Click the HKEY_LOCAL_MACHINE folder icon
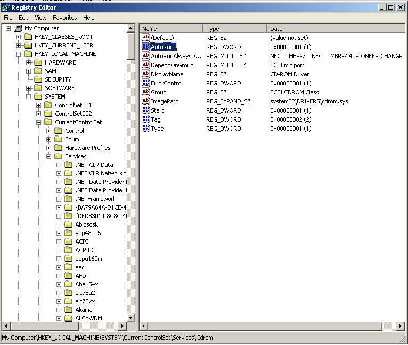The image size is (408, 345). [28, 54]
